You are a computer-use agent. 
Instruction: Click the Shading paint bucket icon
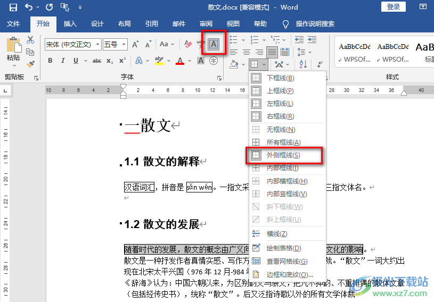click(234, 64)
